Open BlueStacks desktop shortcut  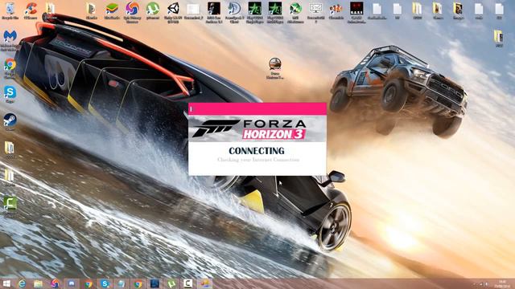point(112,10)
